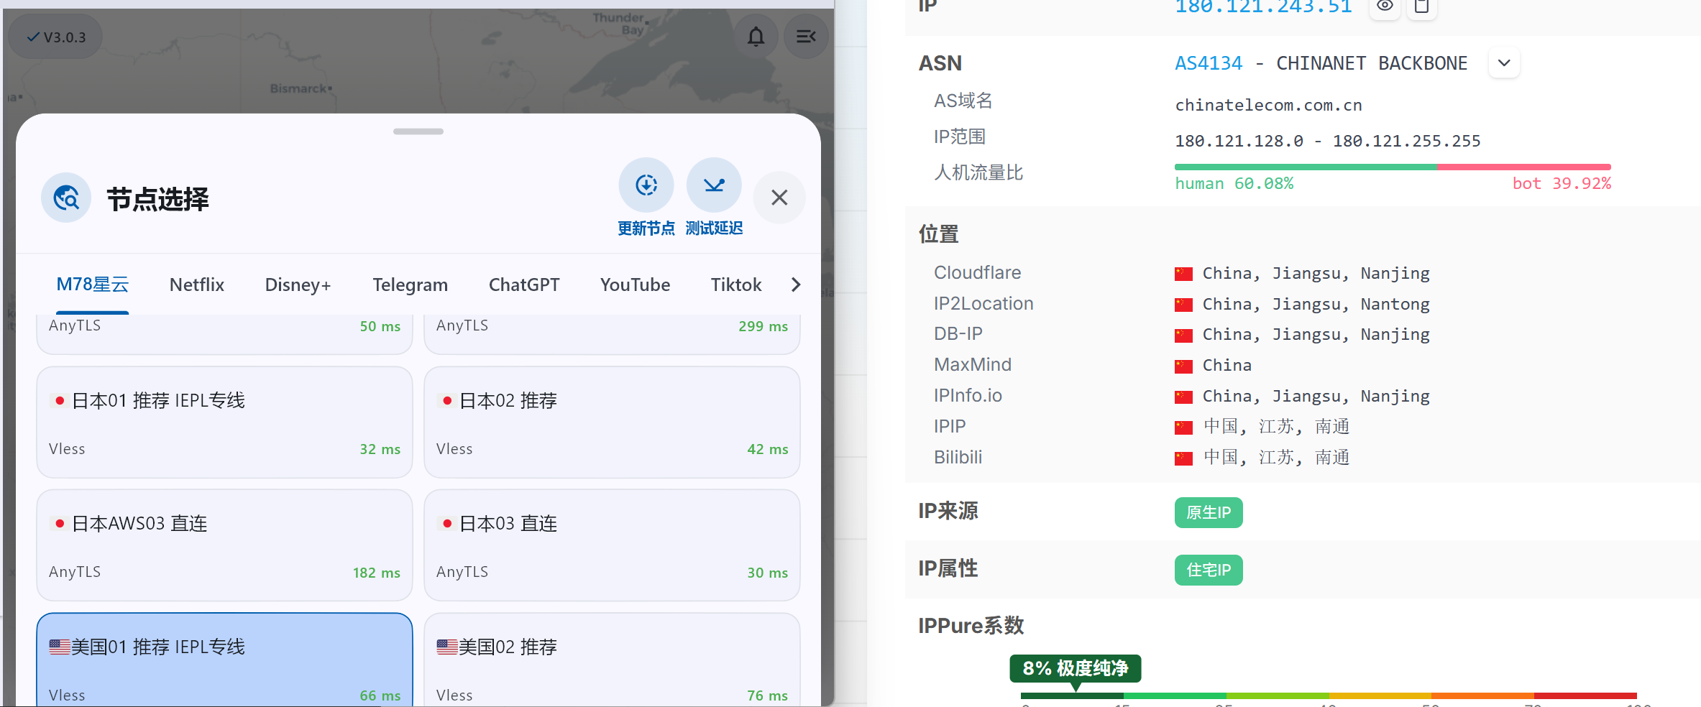
Task: Click the IP range 180.121.128.0 - 180.121.255.255
Action: tap(1328, 141)
